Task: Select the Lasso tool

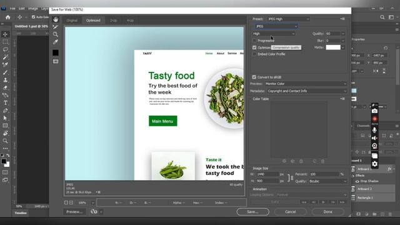Action: click(x=5, y=49)
